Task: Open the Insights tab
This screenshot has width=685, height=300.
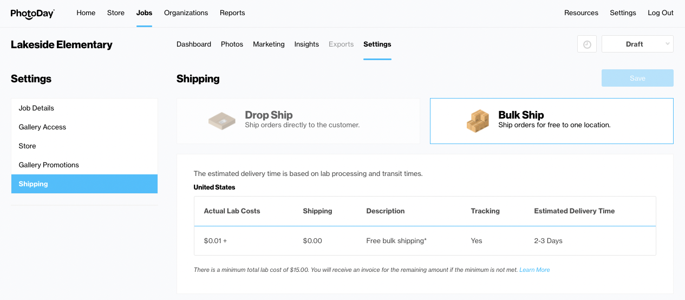Action: tap(306, 44)
